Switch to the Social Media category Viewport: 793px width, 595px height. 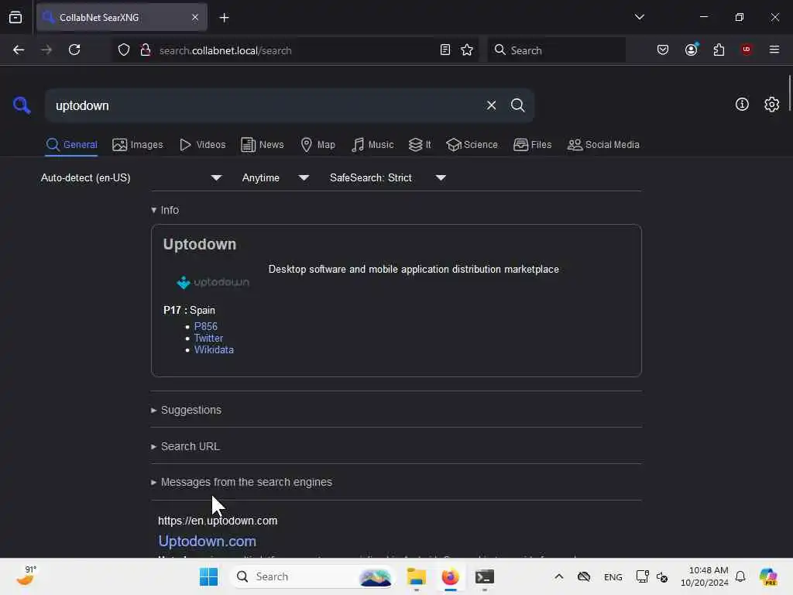point(603,145)
